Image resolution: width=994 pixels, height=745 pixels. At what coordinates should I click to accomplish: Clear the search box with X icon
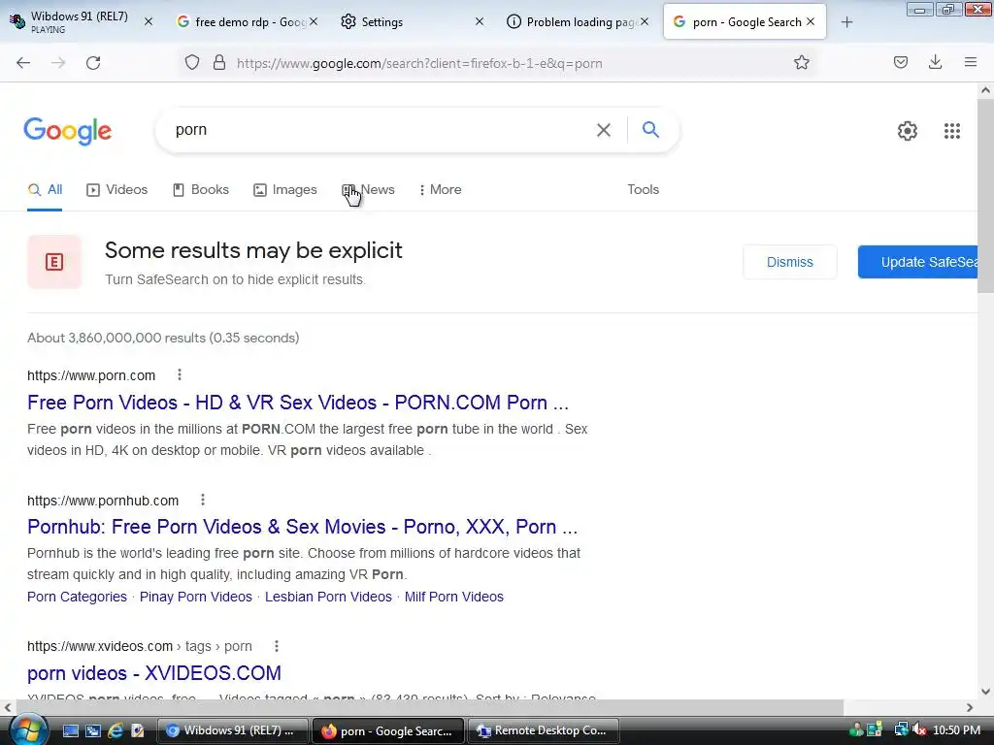[x=604, y=130]
